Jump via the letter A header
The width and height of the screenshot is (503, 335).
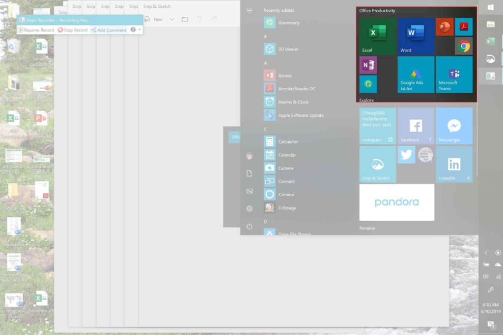(x=265, y=63)
